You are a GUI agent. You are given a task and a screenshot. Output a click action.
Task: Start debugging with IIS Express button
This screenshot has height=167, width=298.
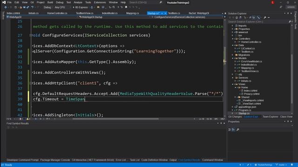click(80, 7)
